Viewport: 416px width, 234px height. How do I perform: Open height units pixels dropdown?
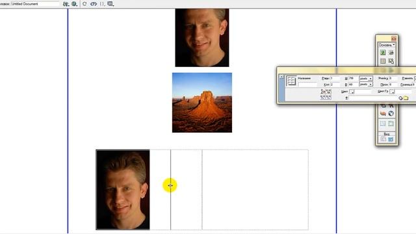coord(366,84)
